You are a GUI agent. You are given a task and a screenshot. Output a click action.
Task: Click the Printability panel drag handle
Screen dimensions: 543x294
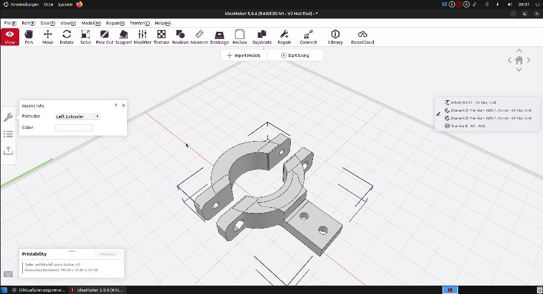point(72,251)
